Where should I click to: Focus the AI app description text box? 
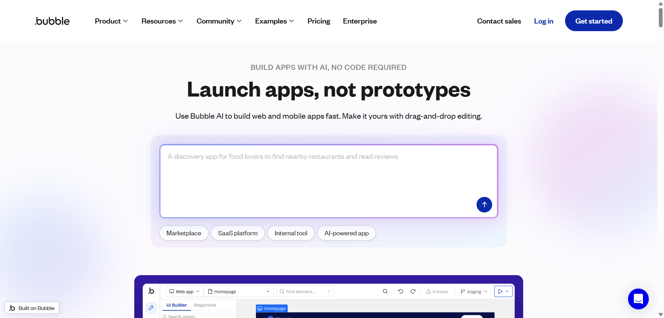click(329, 181)
